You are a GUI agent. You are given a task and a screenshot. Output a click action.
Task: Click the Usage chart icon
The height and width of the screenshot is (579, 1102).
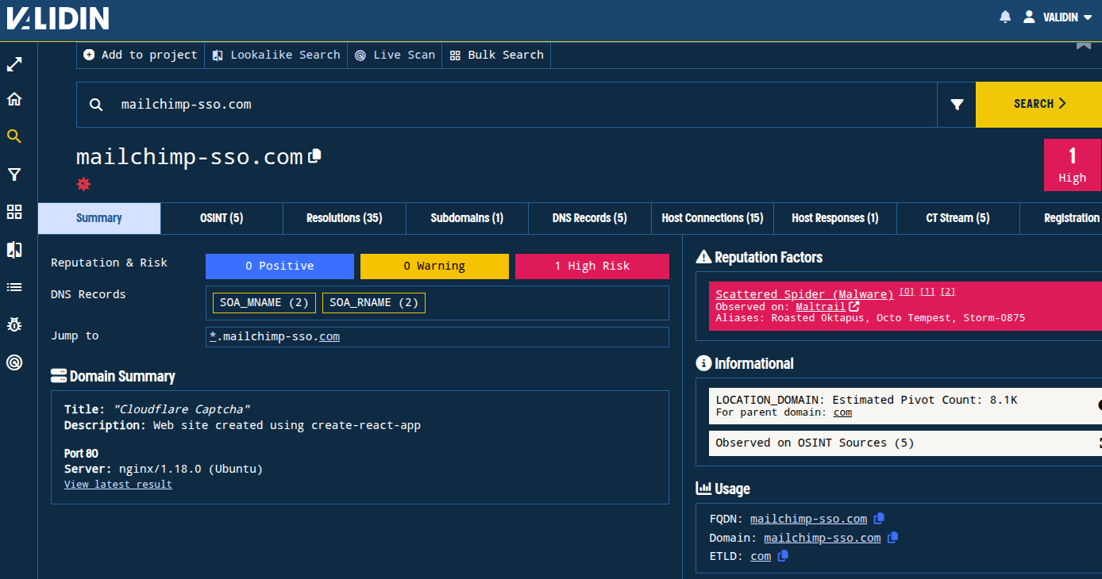tap(703, 489)
